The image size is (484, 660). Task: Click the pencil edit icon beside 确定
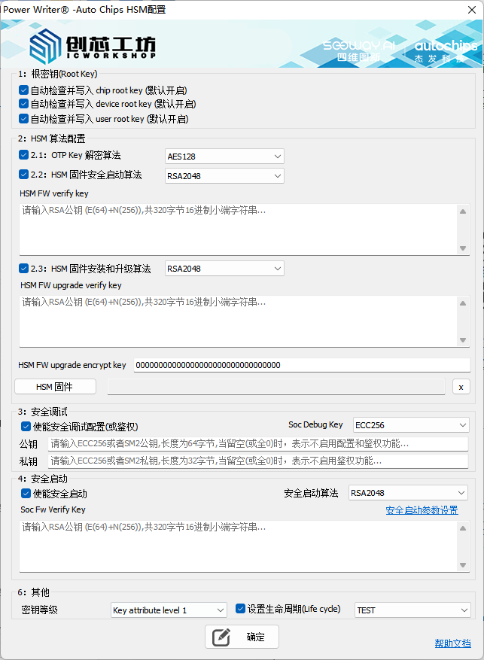tap(221, 637)
